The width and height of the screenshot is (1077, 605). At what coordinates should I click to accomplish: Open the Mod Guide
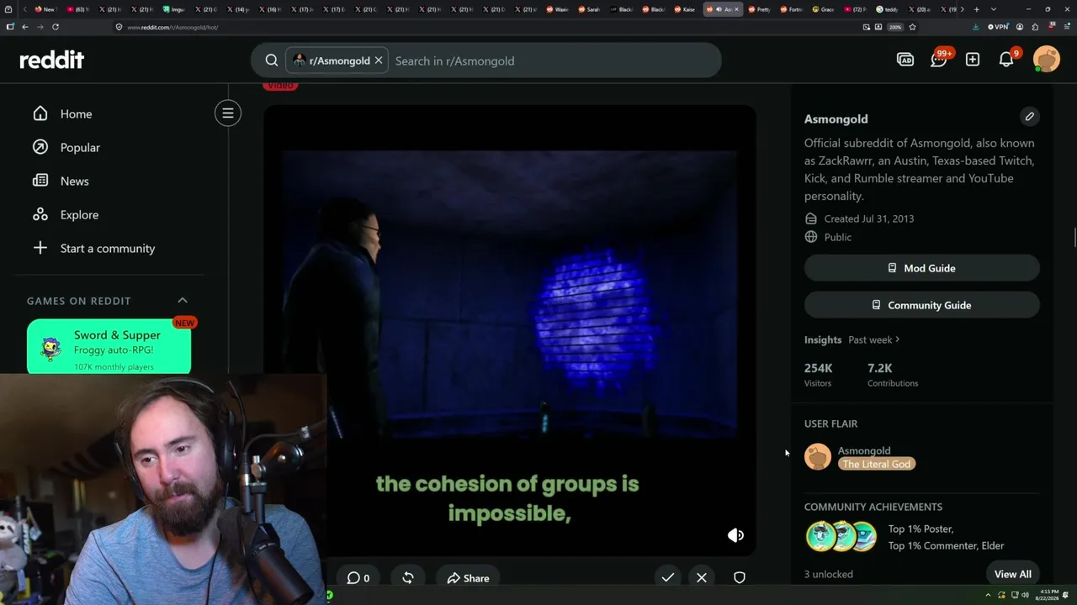pyautogui.click(x=922, y=268)
